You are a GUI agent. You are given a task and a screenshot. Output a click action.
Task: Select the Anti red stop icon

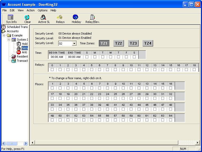point(19,52)
